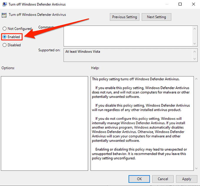Click the Apply button
This screenshot has width=200, height=186.
point(186,179)
